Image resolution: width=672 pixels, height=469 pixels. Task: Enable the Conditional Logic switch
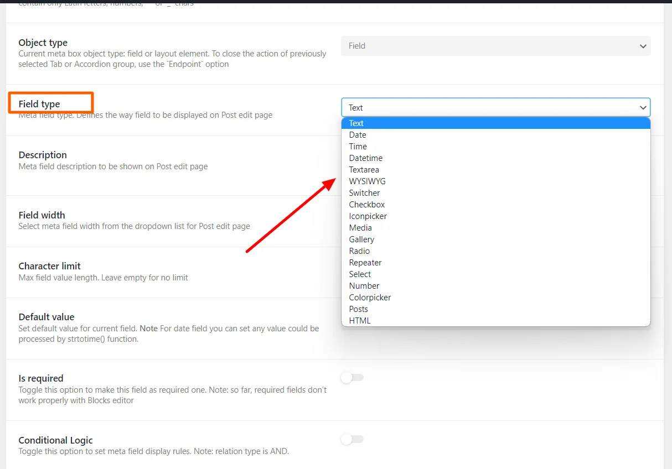click(352, 439)
